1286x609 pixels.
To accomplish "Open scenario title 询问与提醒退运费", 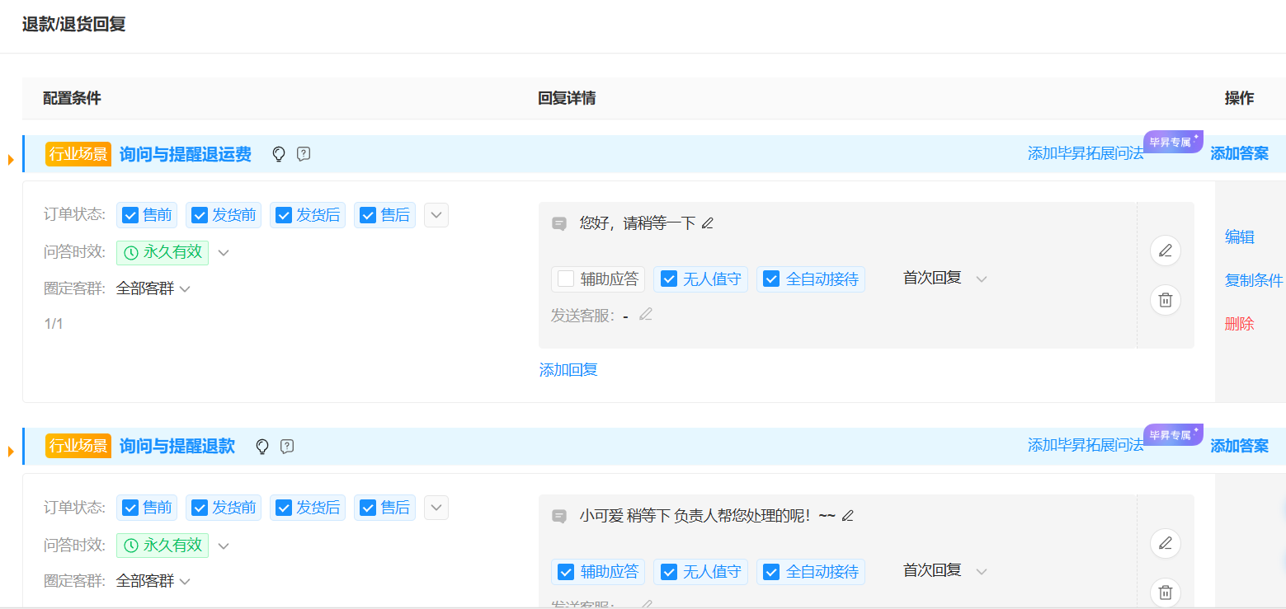I will point(186,154).
